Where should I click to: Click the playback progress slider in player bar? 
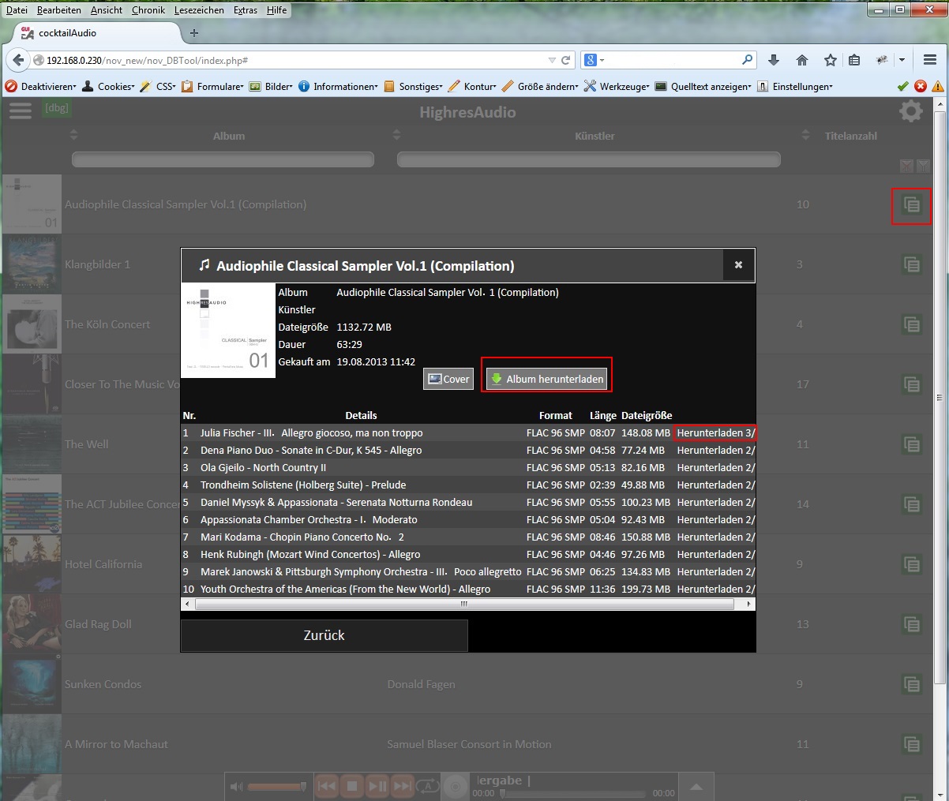pos(573,793)
